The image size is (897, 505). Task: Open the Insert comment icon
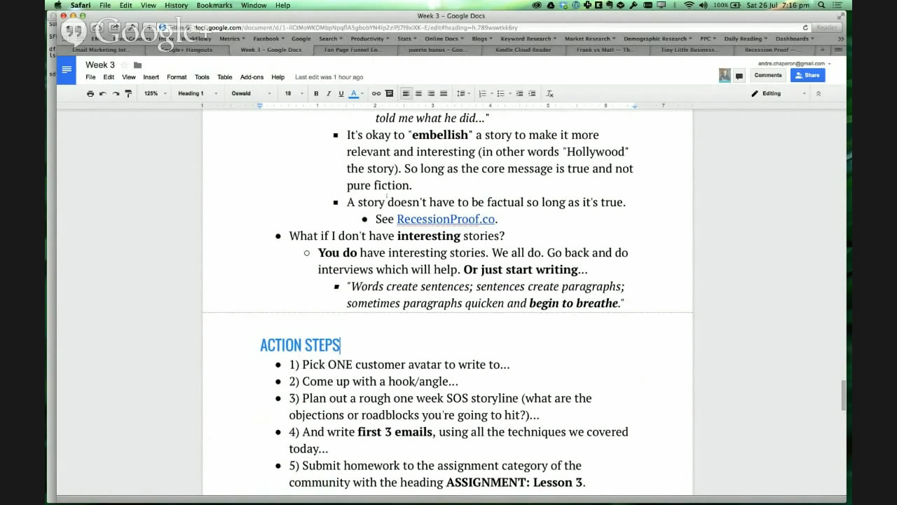(390, 93)
